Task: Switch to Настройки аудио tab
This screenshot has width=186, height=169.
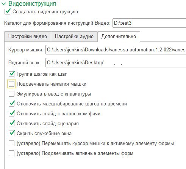Action: coord(74,37)
